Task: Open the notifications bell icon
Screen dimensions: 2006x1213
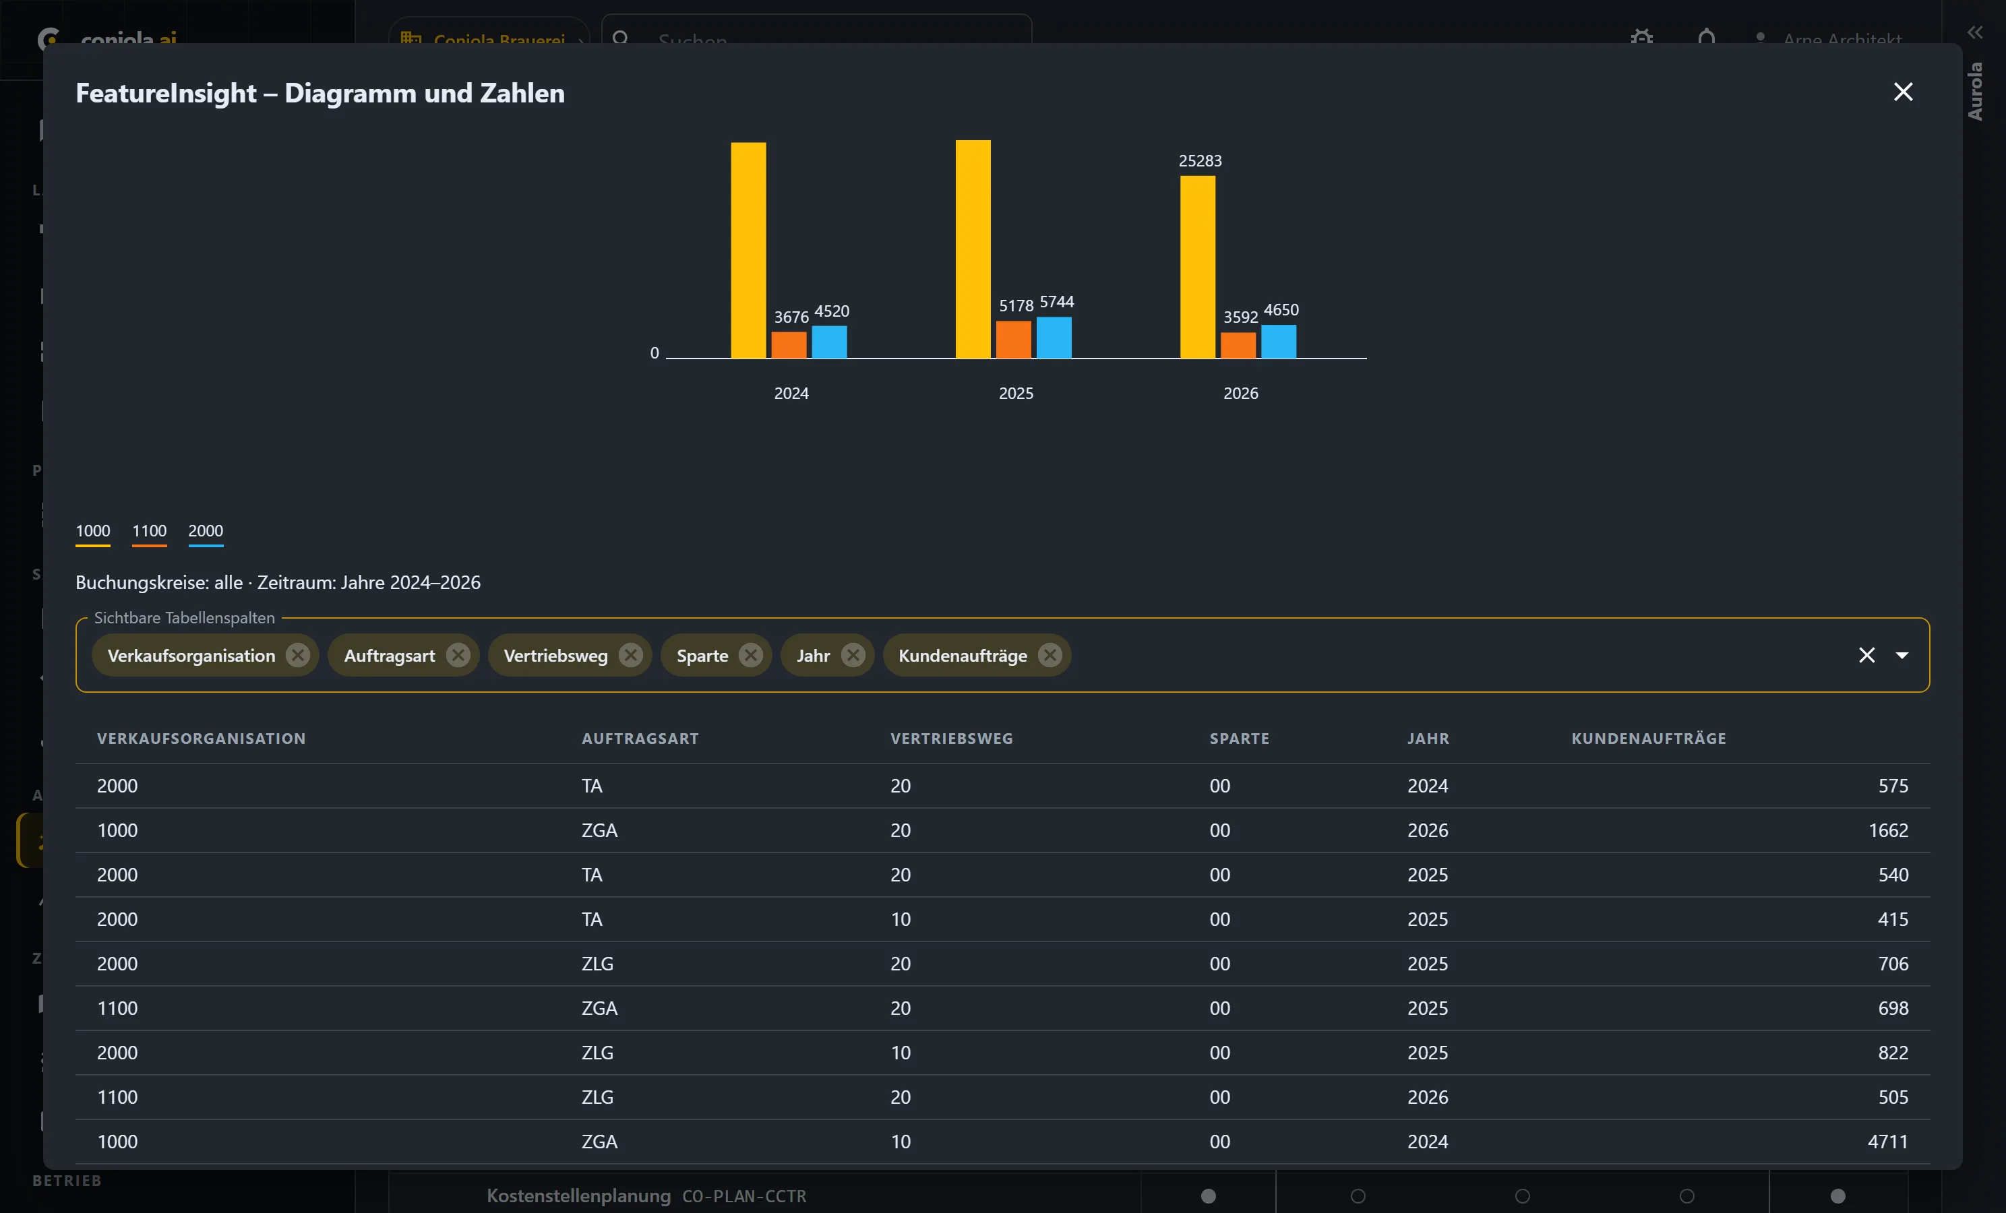Action: click(1707, 38)
